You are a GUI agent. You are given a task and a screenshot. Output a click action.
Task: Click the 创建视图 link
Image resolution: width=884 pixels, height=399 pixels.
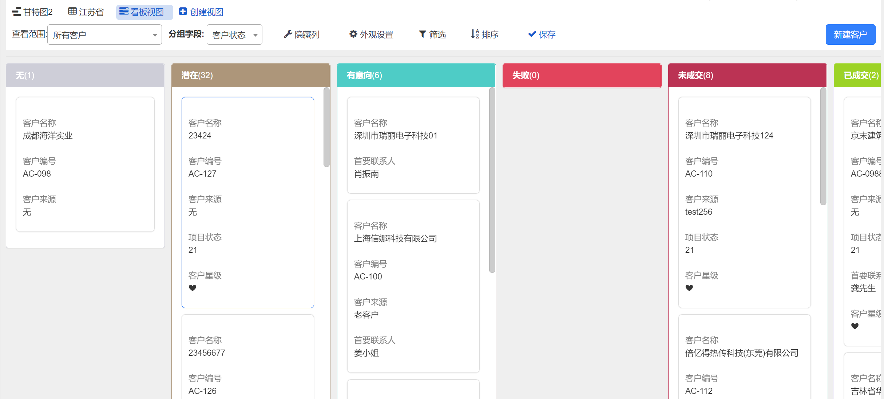206,12
